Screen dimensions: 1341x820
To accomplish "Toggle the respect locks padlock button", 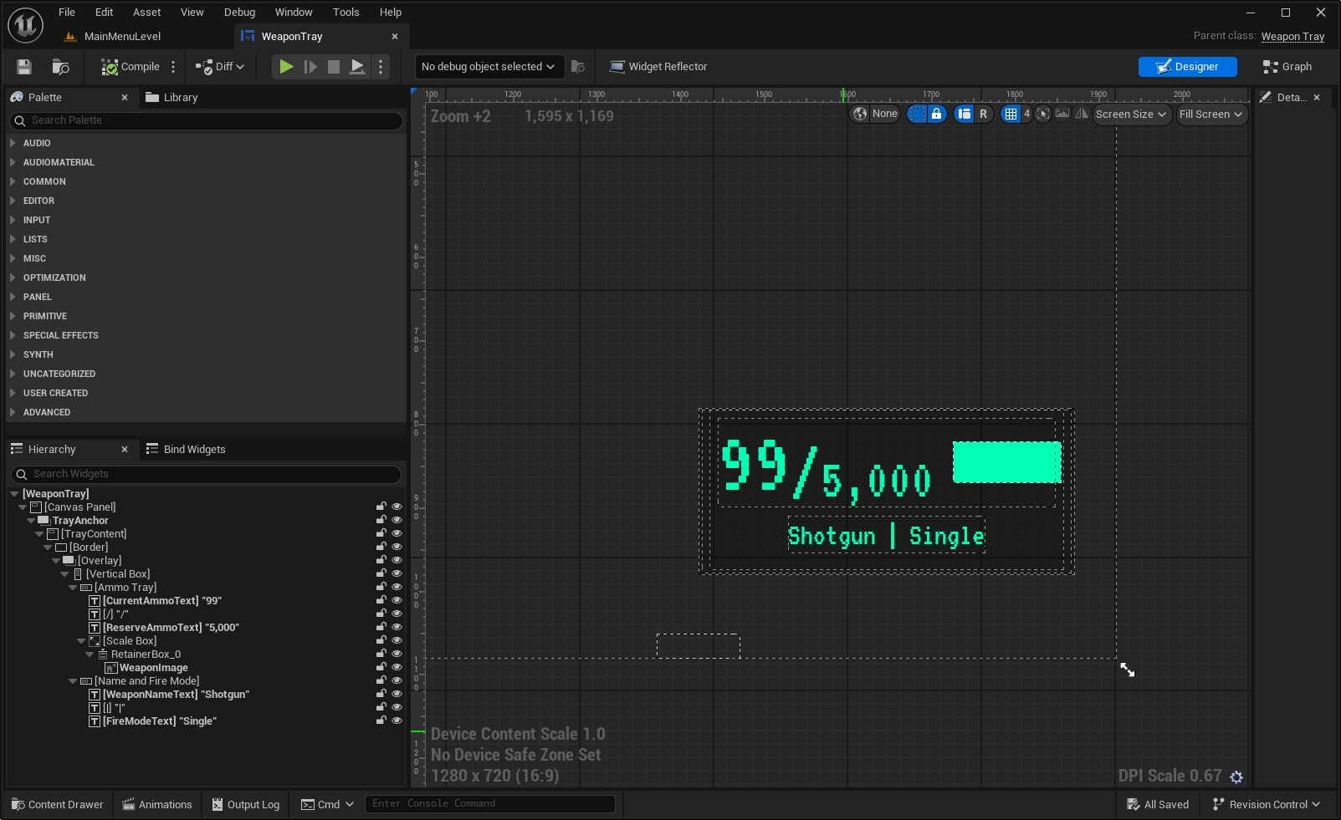I will [937, 115].
